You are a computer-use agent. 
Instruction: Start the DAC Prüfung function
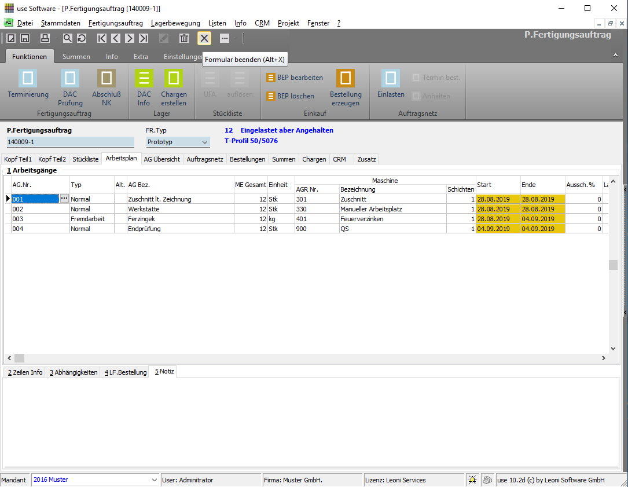point(70,88)
